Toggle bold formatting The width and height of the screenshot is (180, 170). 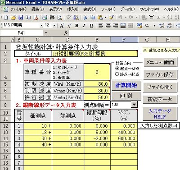click(x=76, y=26)
